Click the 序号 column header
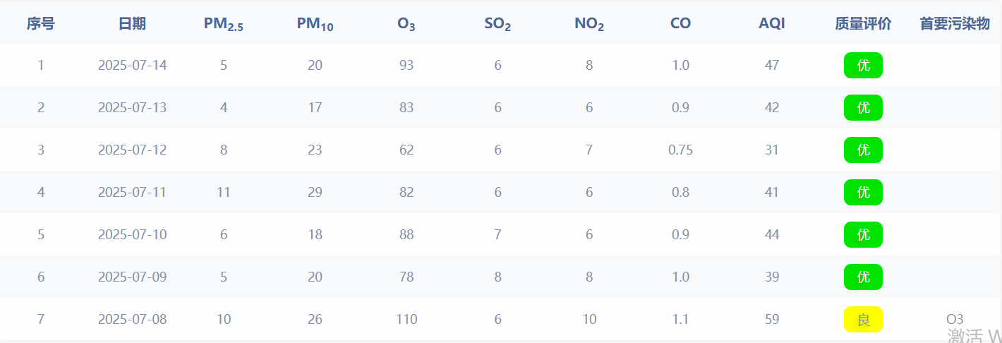Viewport: 1002px width, 343px height. [41, 23]
